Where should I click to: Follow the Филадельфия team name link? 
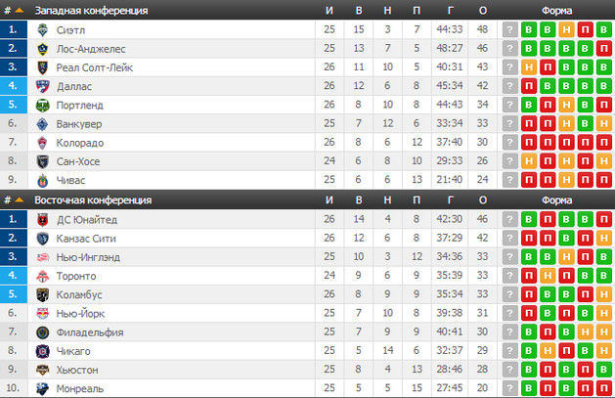click(x=90, y=332)
